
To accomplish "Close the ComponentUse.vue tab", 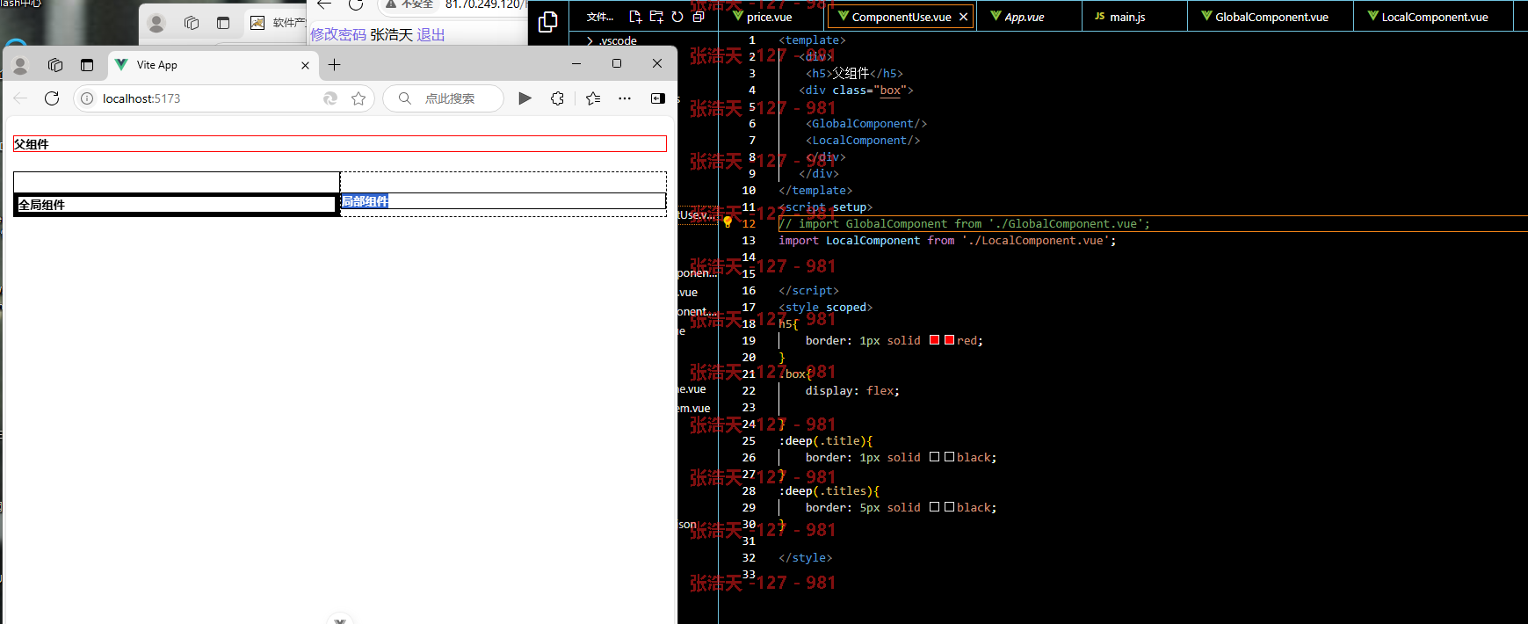I will tap(963, 17).
